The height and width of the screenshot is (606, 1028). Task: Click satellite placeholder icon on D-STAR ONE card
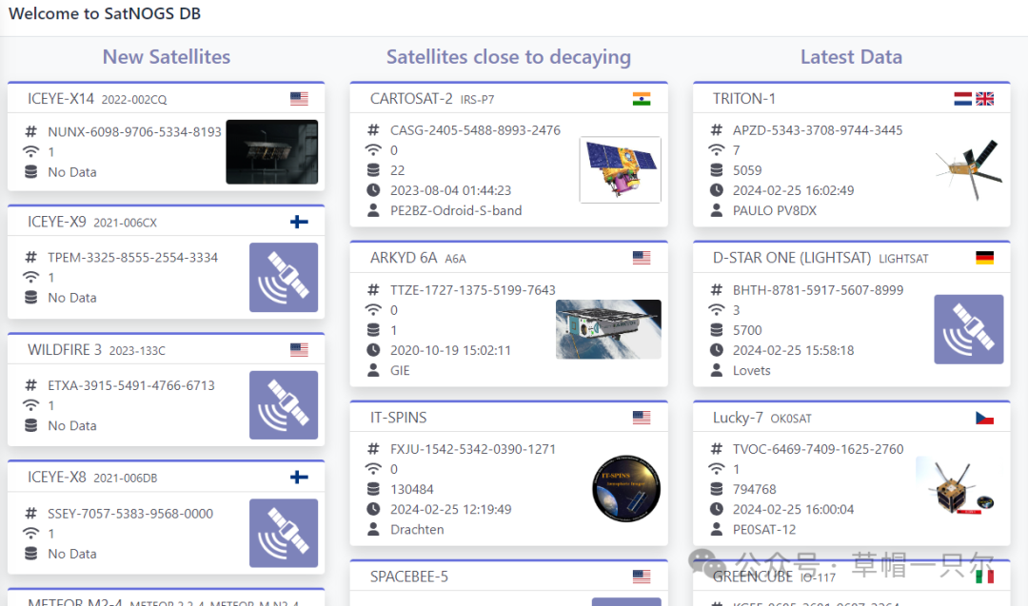point(968,329)
